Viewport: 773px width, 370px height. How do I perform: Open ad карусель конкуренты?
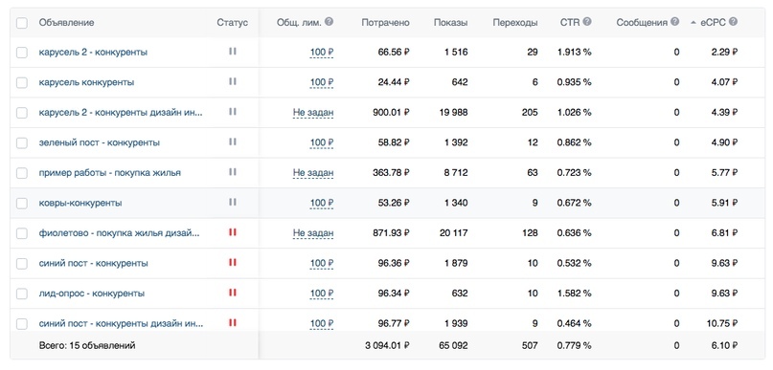(x=87, y=82)
